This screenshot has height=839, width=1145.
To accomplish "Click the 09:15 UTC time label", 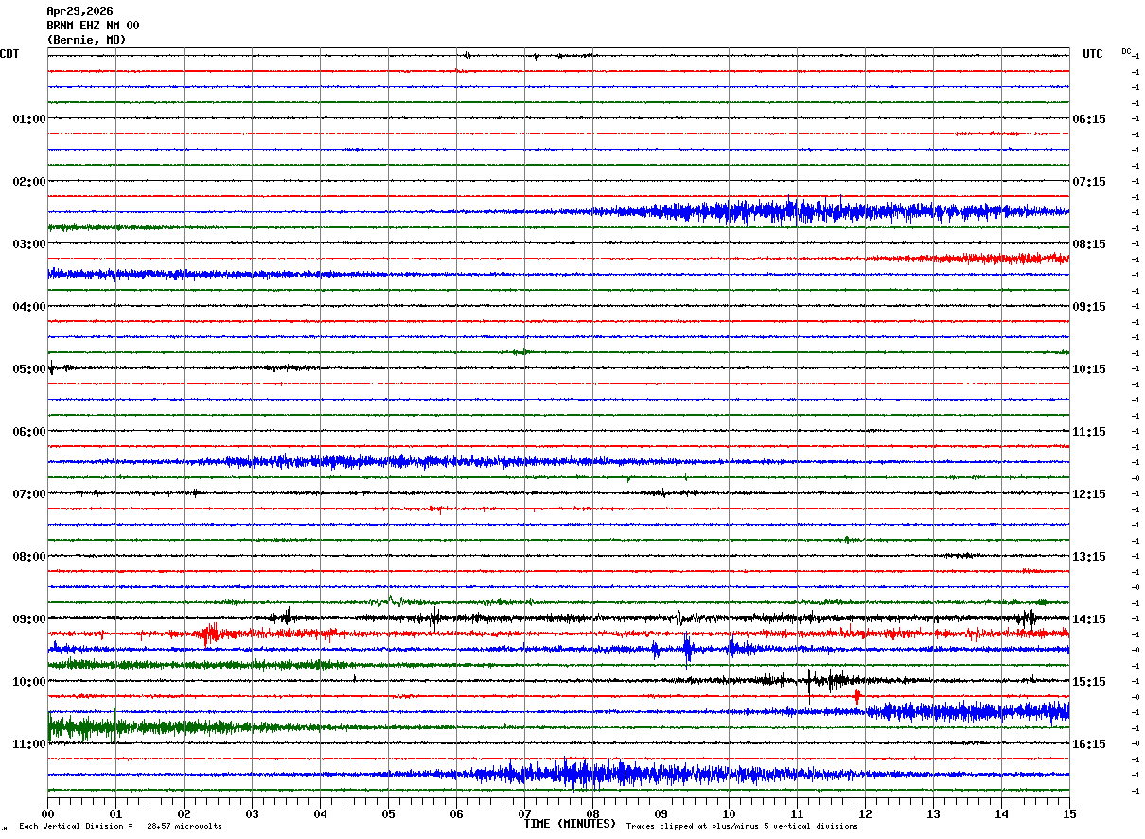I will tap(1088, 307).
